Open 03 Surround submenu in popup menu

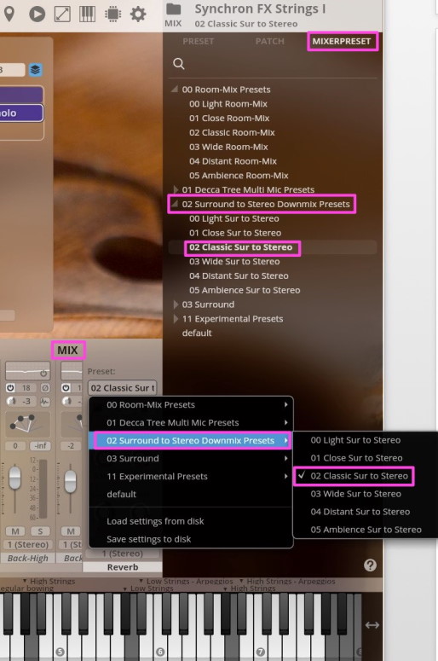(x=191, y=458)
